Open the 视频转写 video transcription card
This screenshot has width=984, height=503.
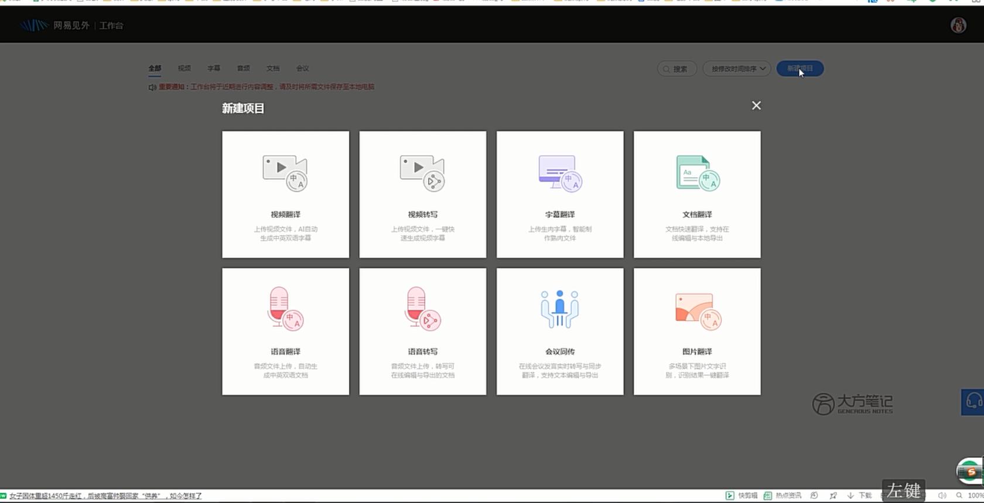coord(422,194)
